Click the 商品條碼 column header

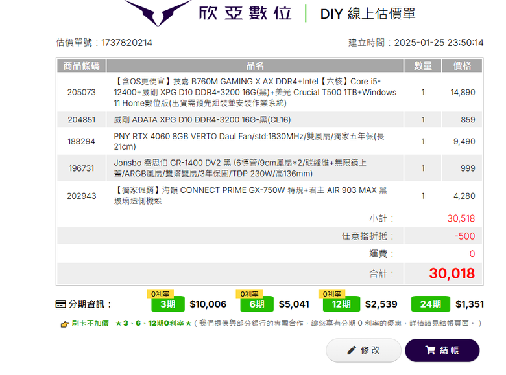tap(81, 65)
